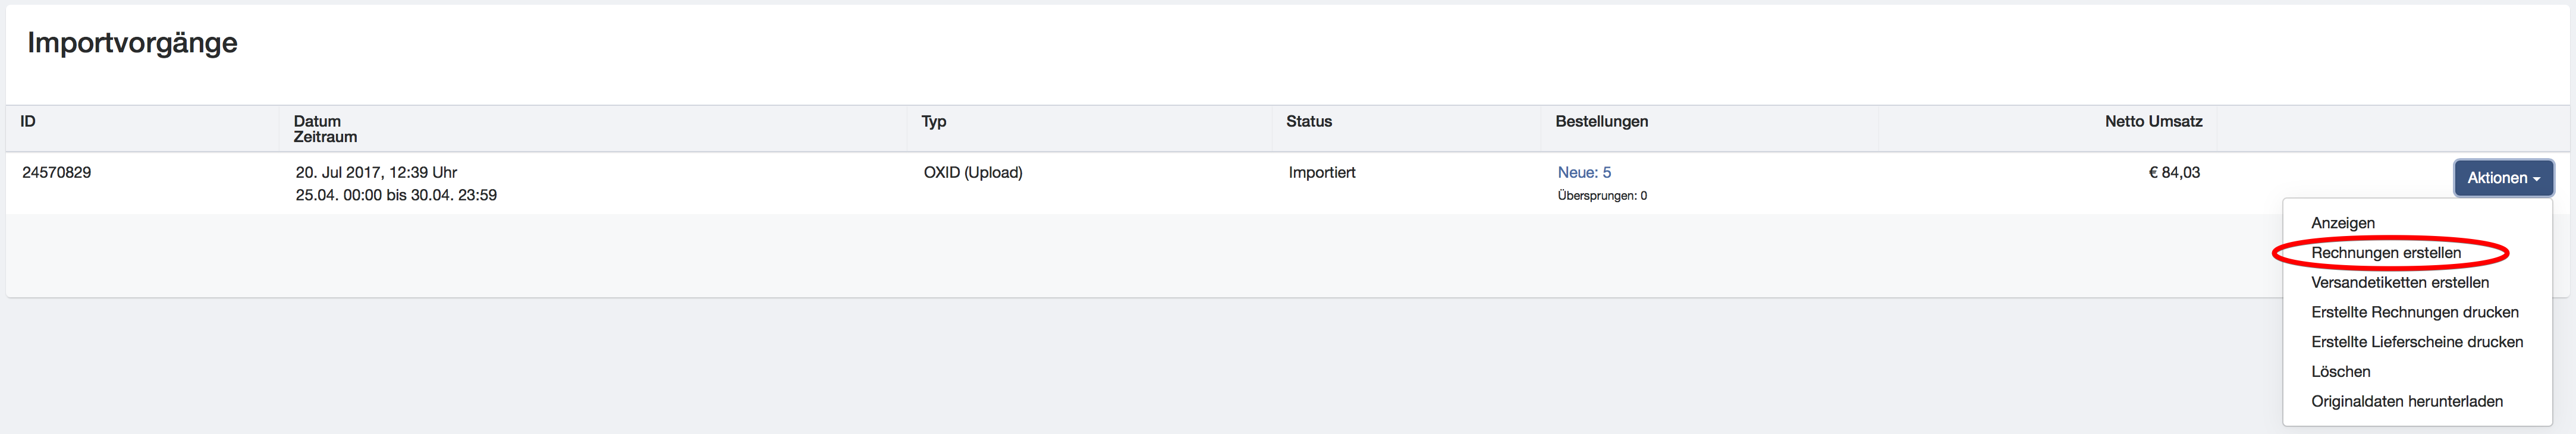Click the OXID (Upload) type cell
Viewport: 2576px width, 434px height.
pyautogui.click(x=972, y=173)
